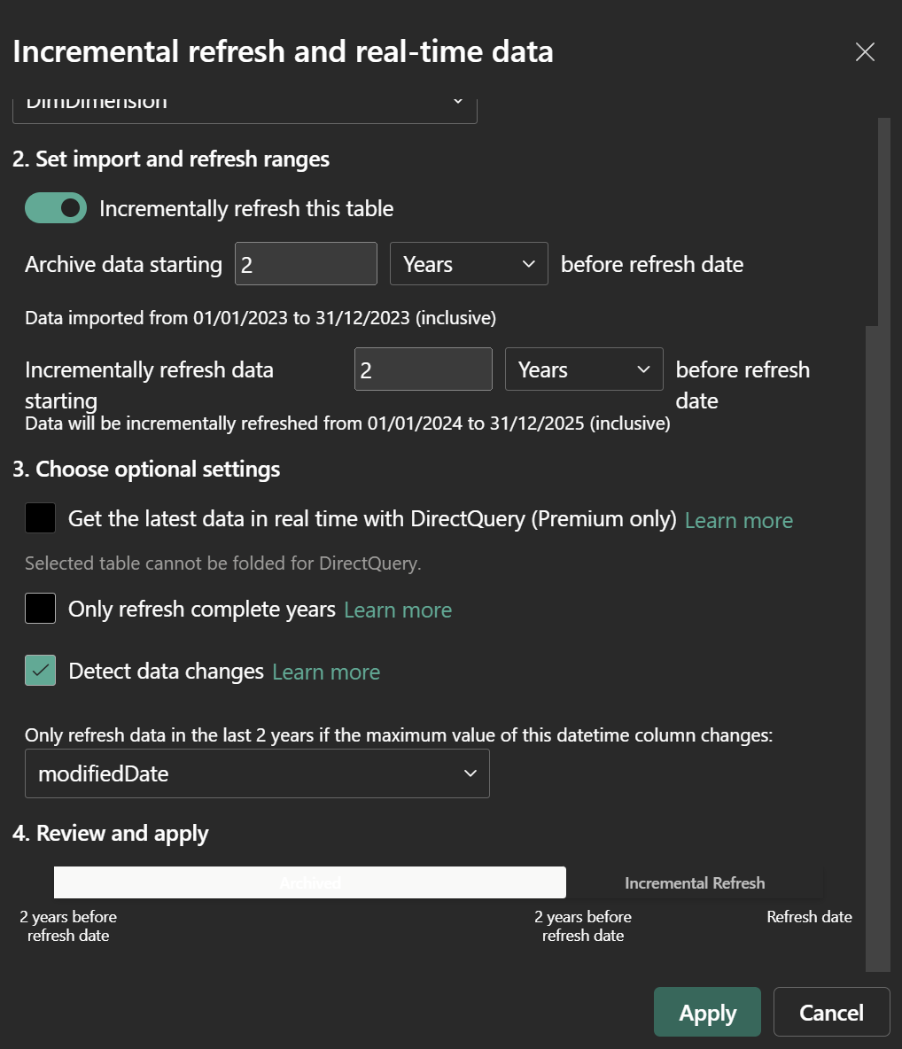Click the Archived bar in the timeline

(310, 882)
